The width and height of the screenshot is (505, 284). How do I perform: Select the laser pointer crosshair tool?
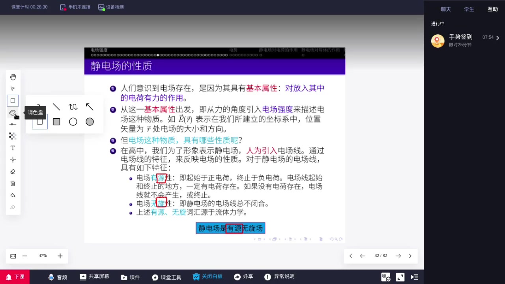(13, 160)
